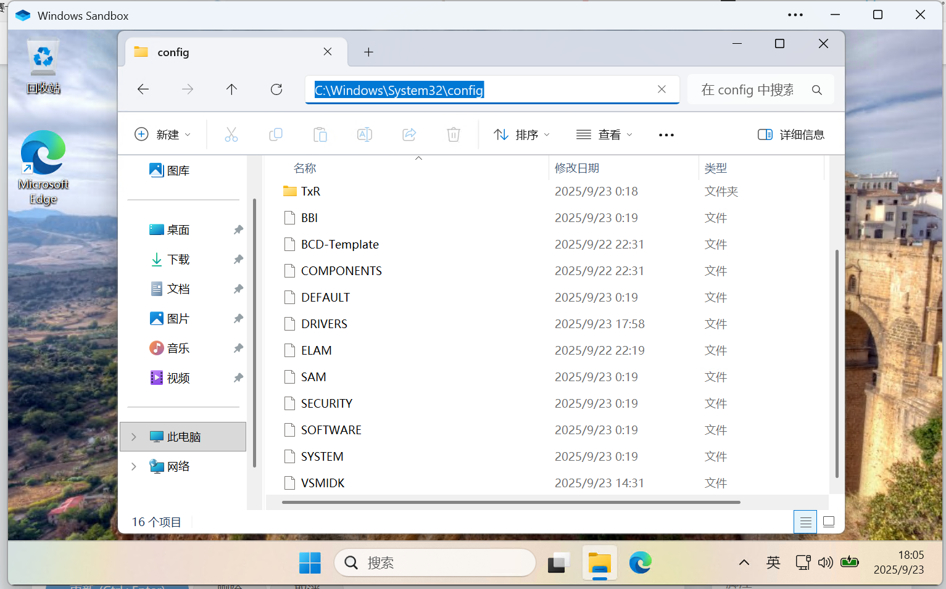Open a new File Explorer tab

tap(368, 52)
